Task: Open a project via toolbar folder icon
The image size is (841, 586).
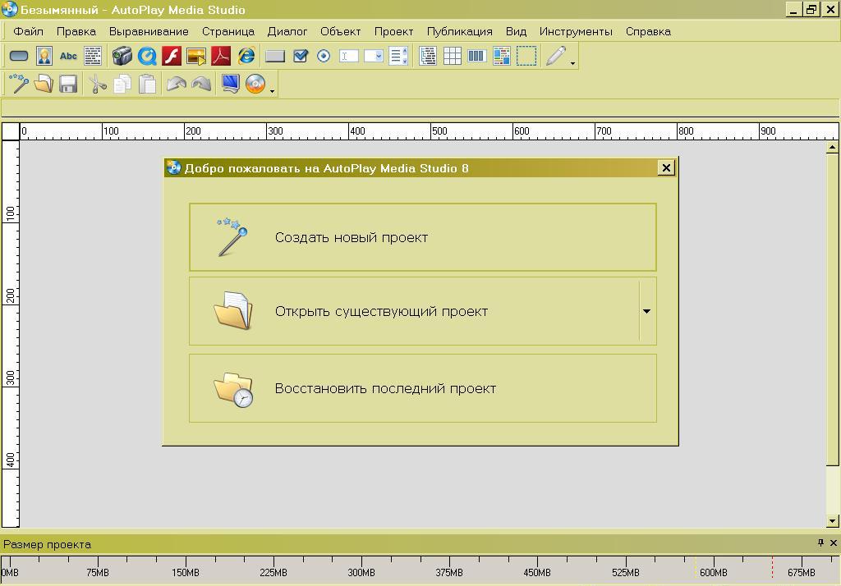Action: coord(44,84)
